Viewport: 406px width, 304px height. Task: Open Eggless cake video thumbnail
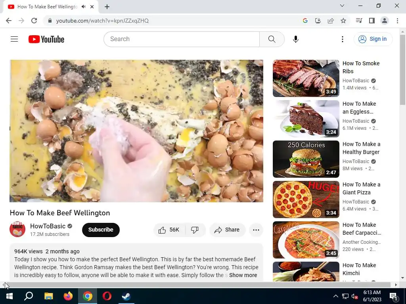[x=306, y=119]
